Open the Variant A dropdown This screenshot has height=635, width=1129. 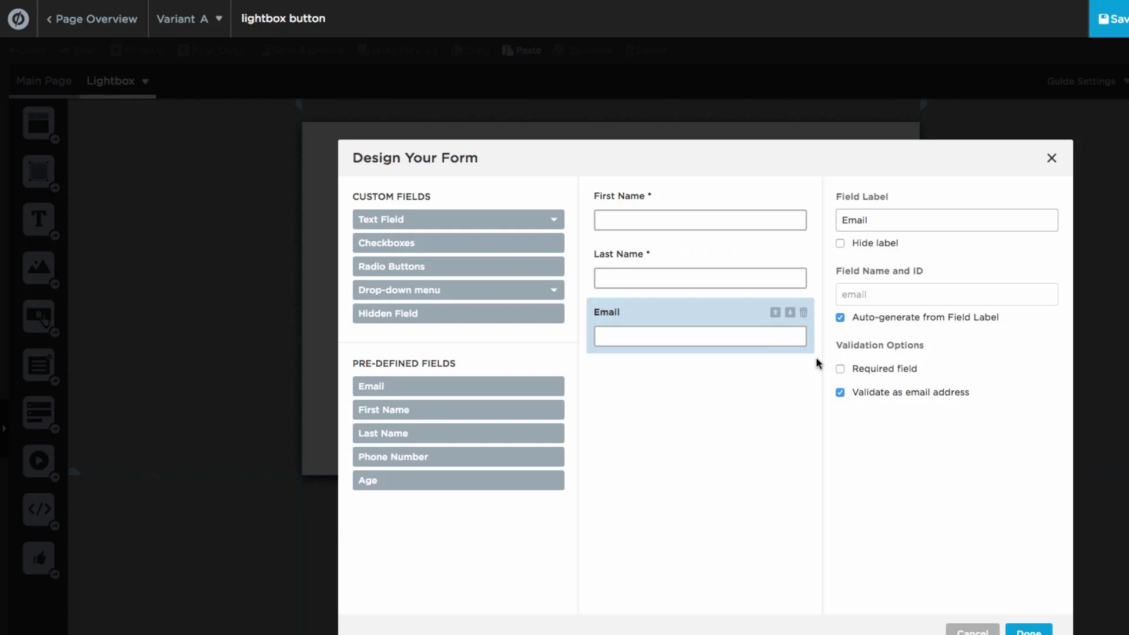click(189, 19)
